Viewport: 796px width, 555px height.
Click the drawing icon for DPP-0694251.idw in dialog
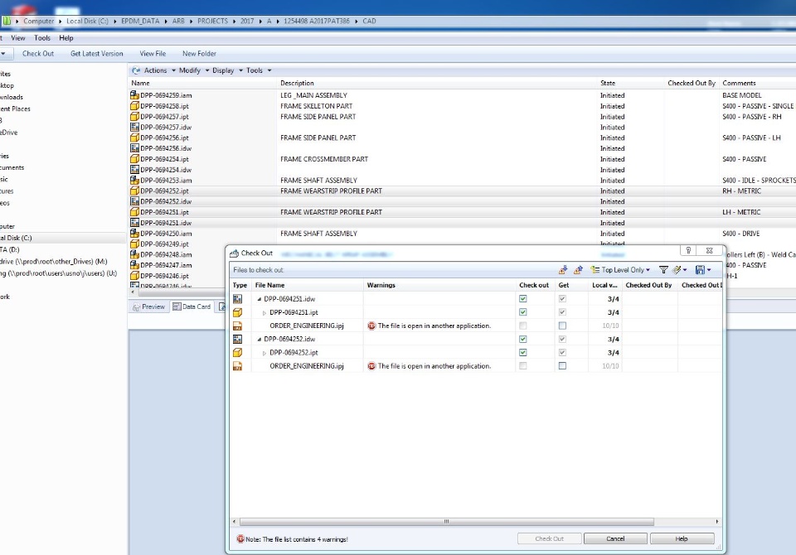237,299
